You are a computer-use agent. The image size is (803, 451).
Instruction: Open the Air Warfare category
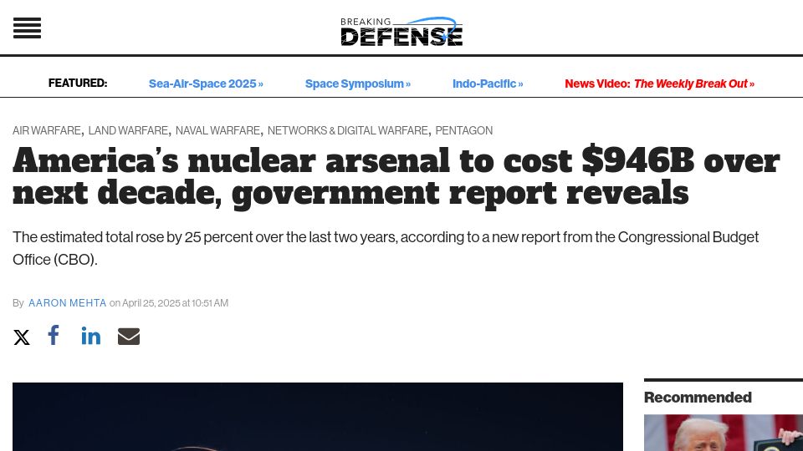[47, 130]
